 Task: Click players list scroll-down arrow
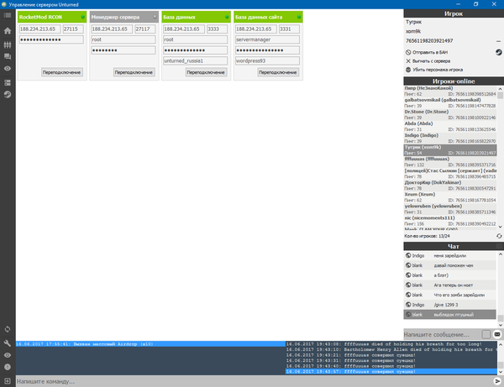[x=500, y=227]
